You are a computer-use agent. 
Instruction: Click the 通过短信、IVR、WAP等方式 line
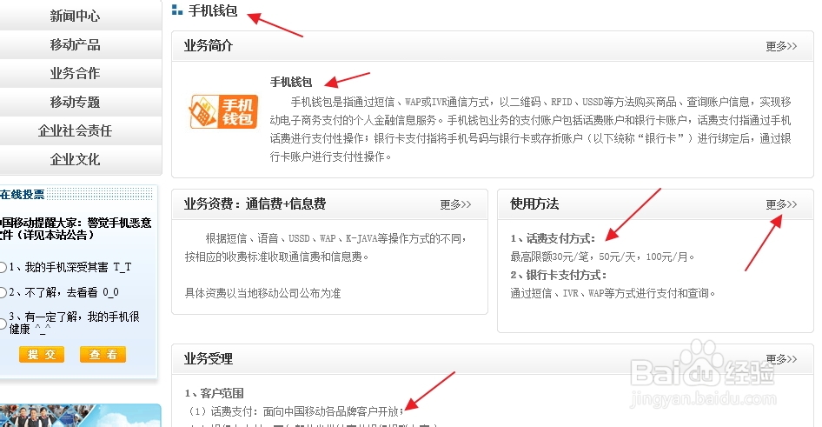tap(613, 293)
